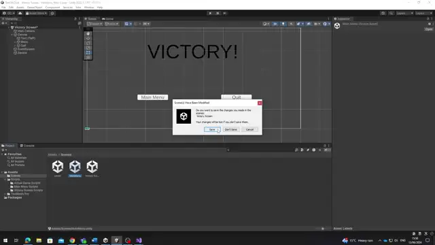This screenshot has height=245, width=435.
Task: Open the Component menu
Action: click(52, 7)
